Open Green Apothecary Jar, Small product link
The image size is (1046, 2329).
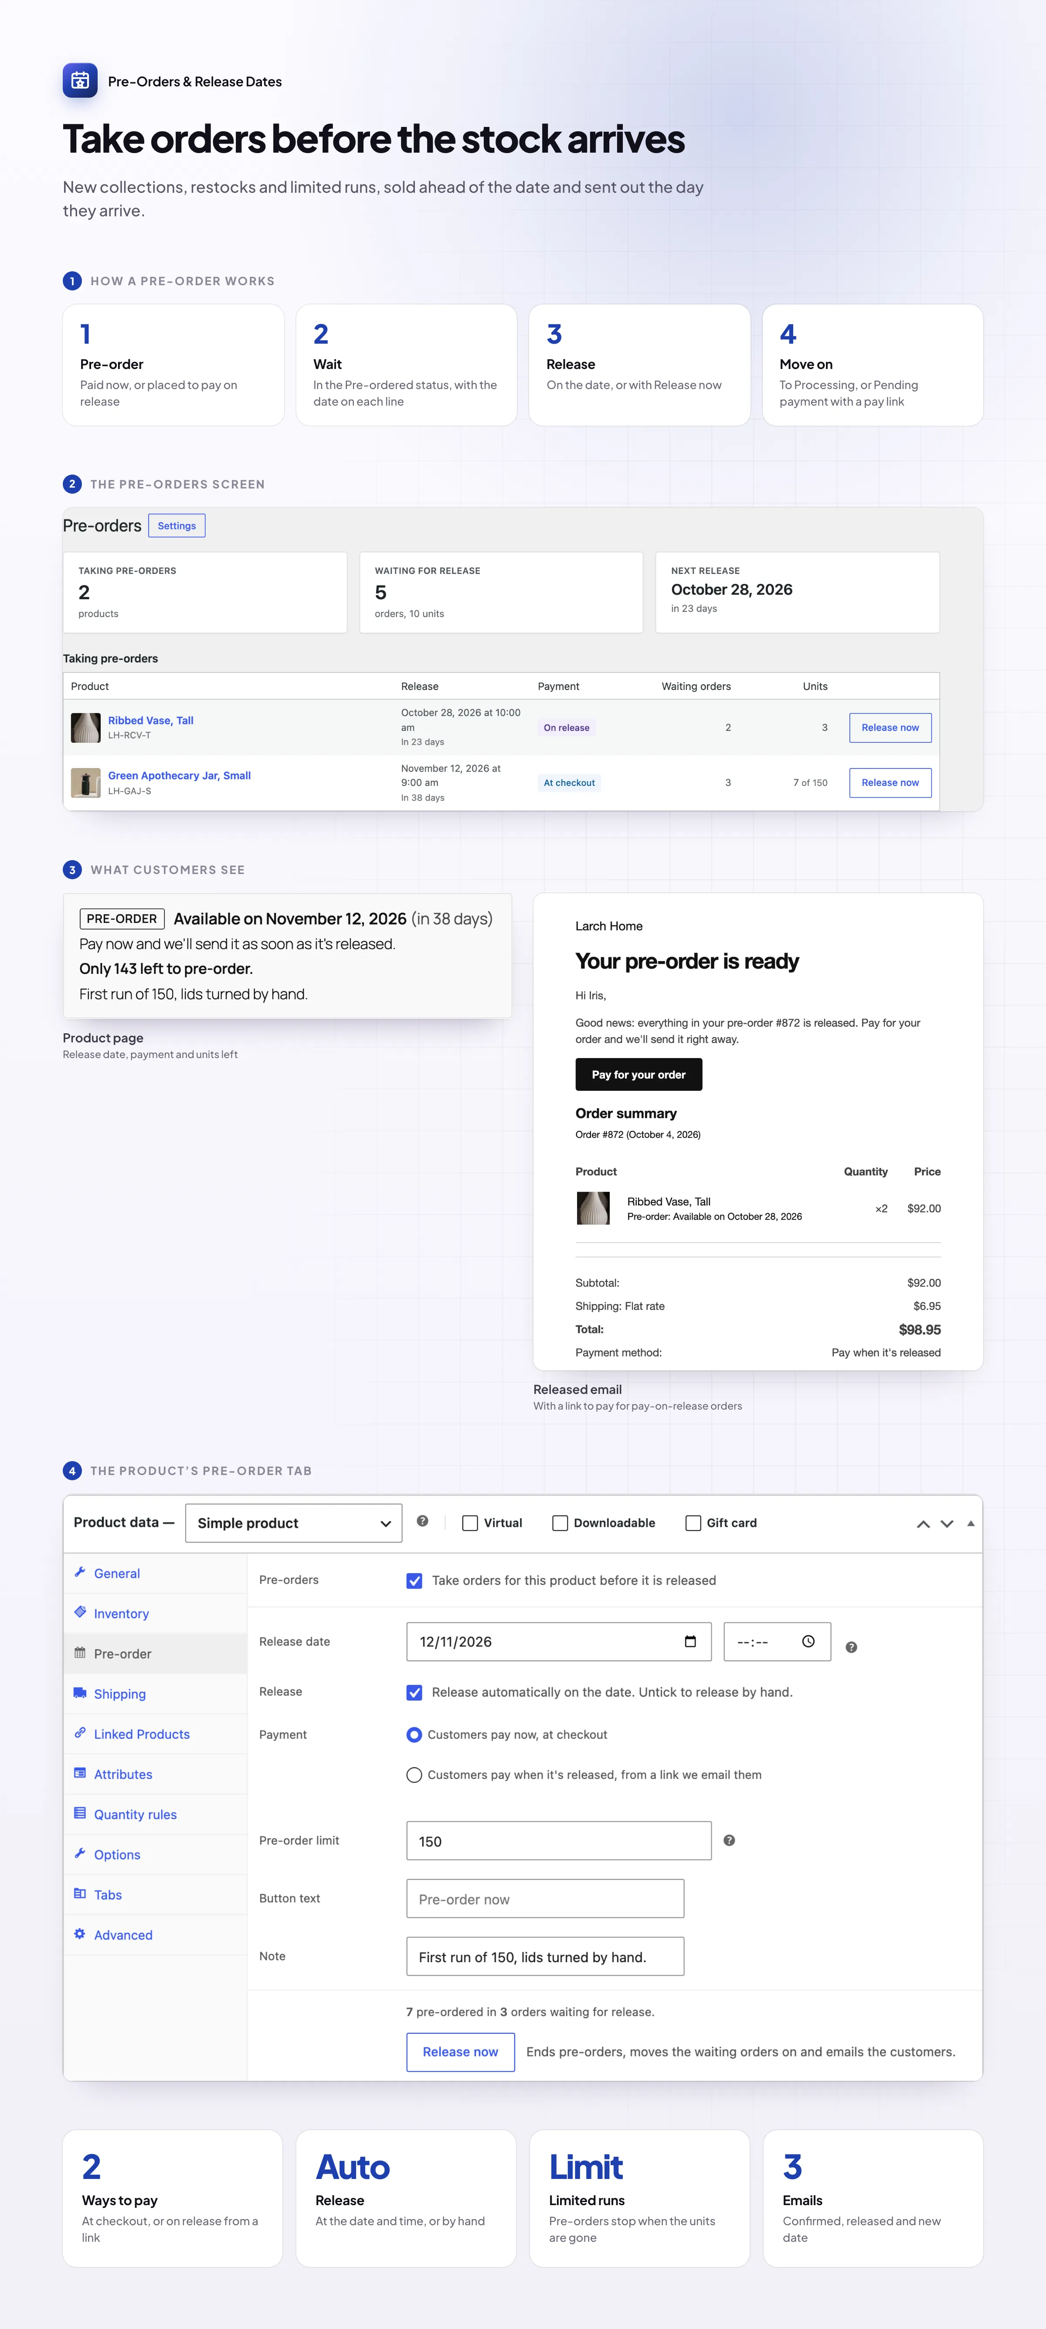pyautogui.click(x=179, y=775)
